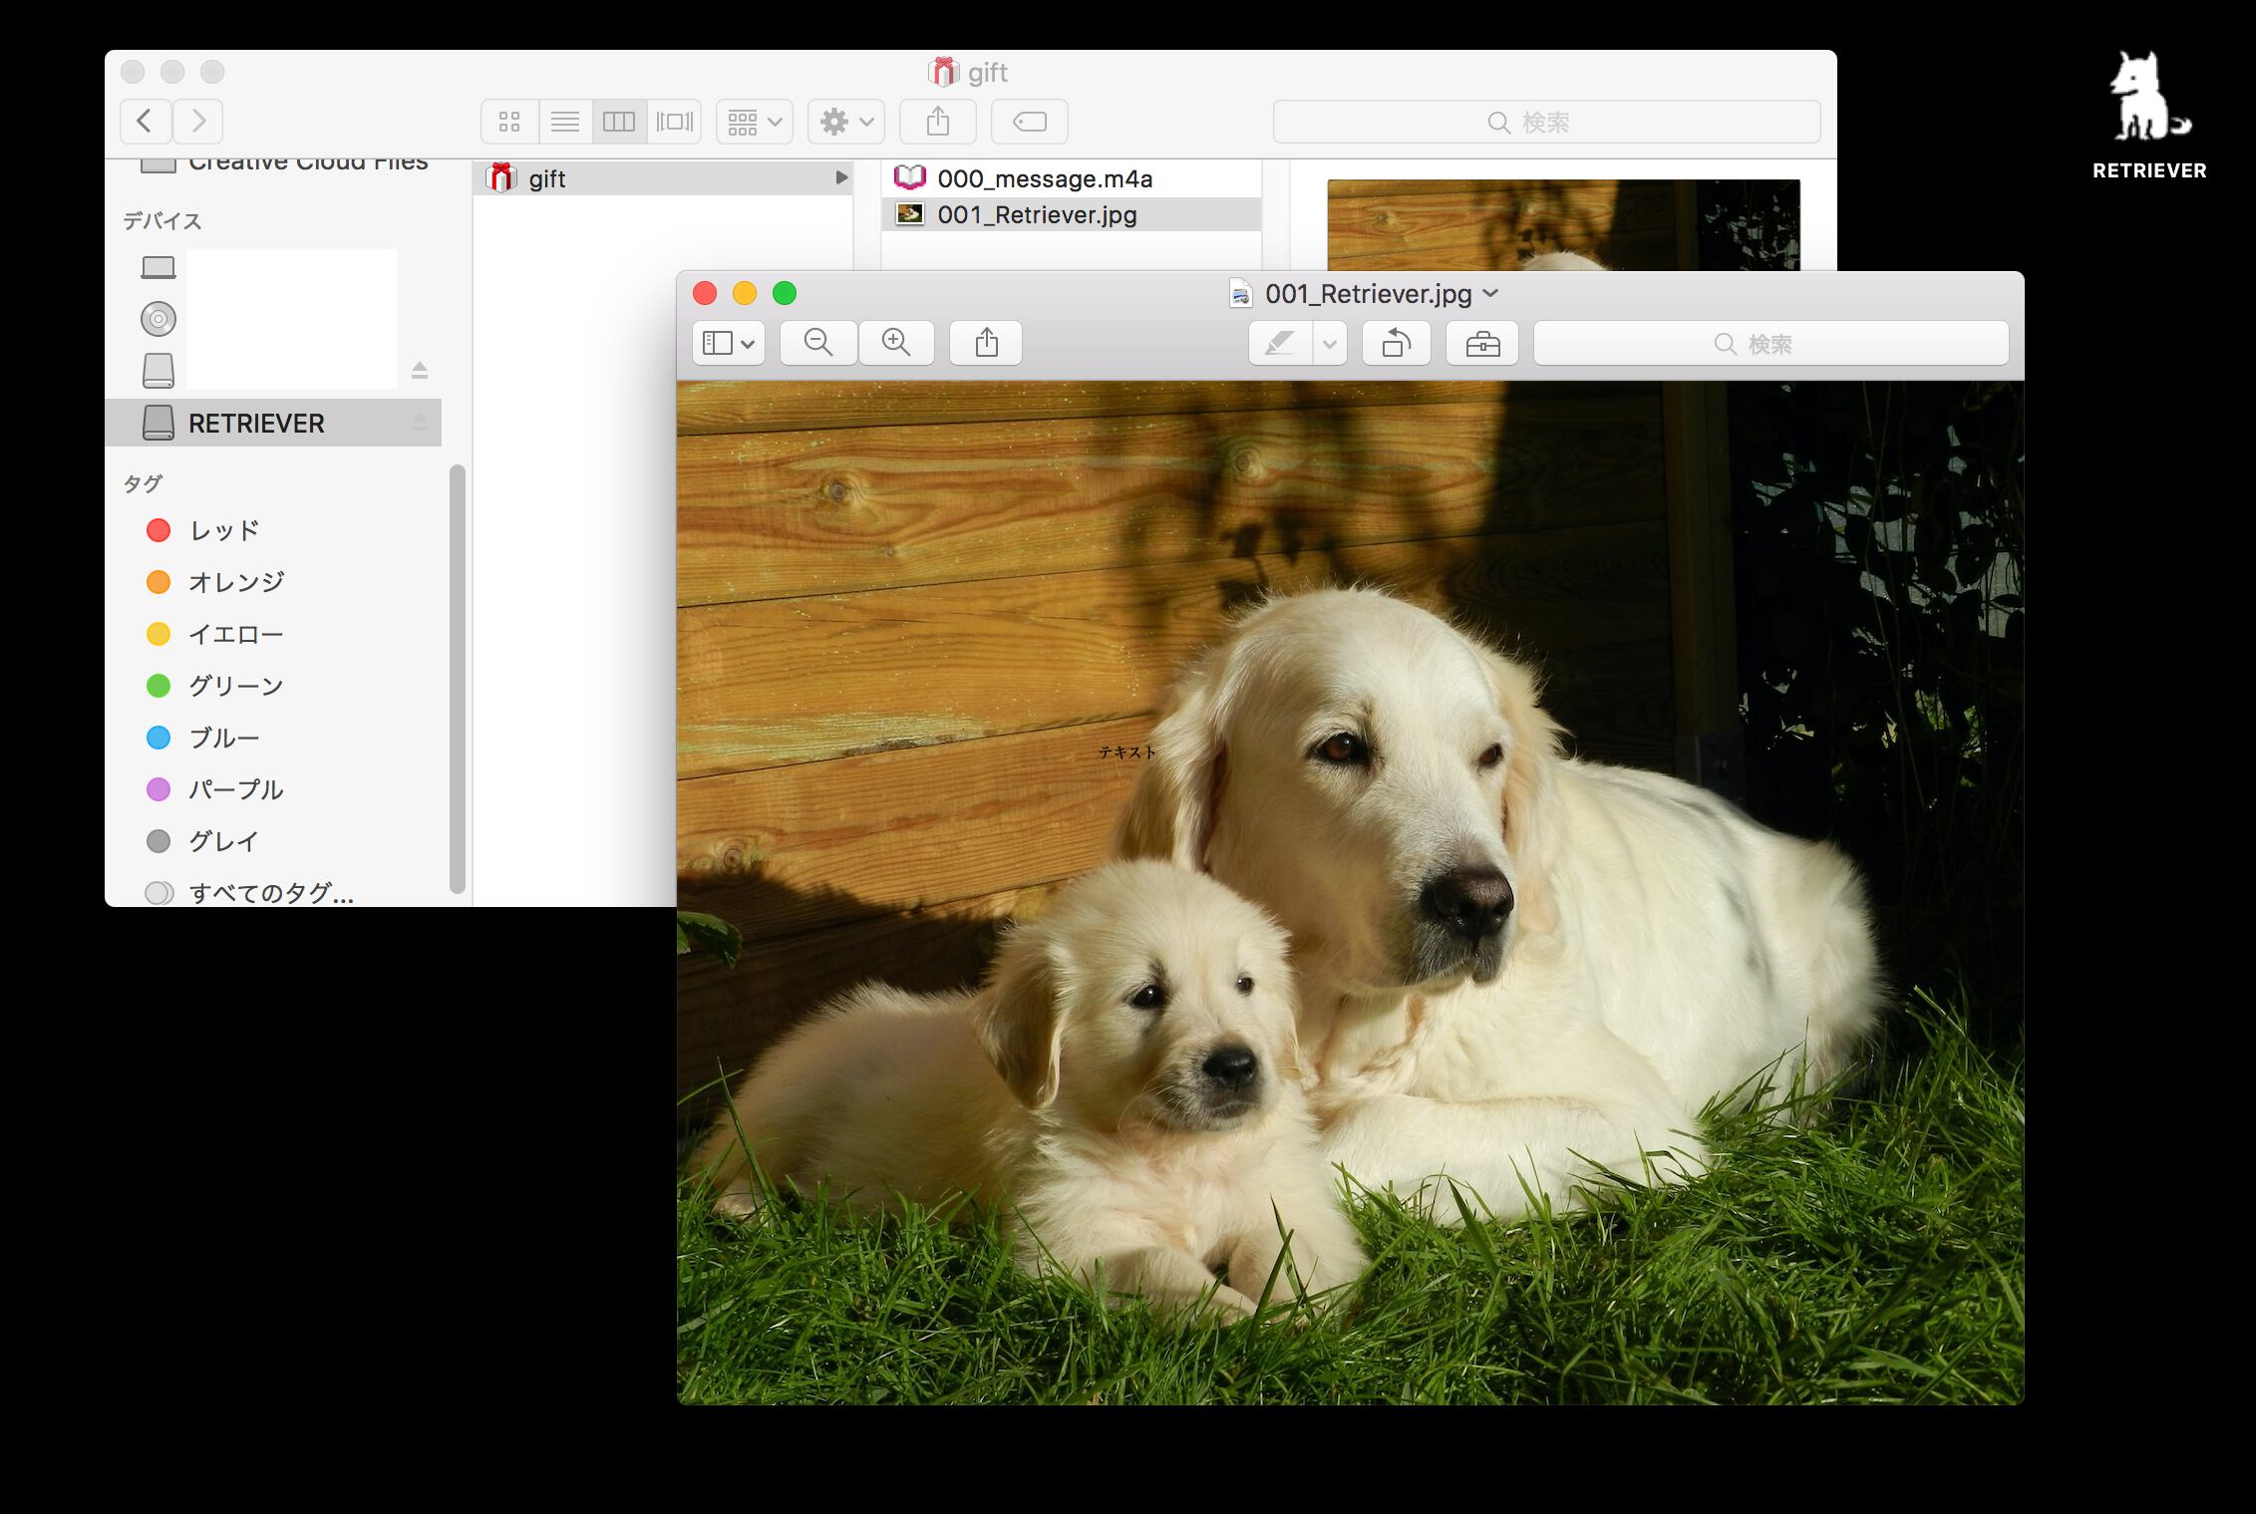Open highlight color dropdown arrow in Preview

1330,343
